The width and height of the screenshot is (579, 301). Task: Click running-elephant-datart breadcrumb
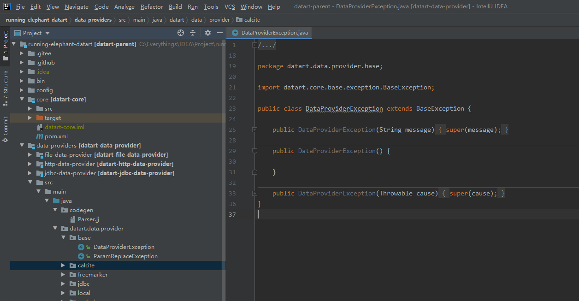click(36, 20)
